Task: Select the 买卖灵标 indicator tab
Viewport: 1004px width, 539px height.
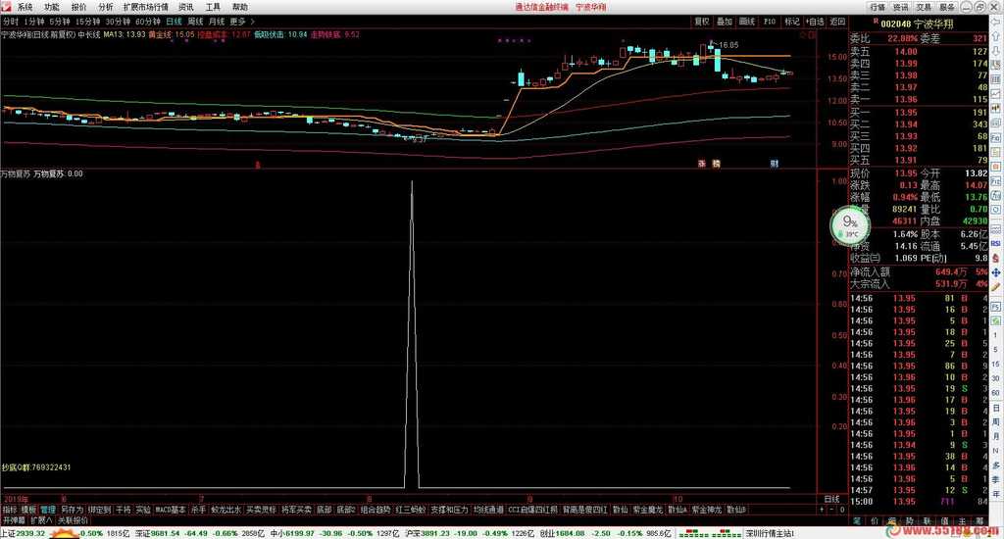Action: (261, 511)
